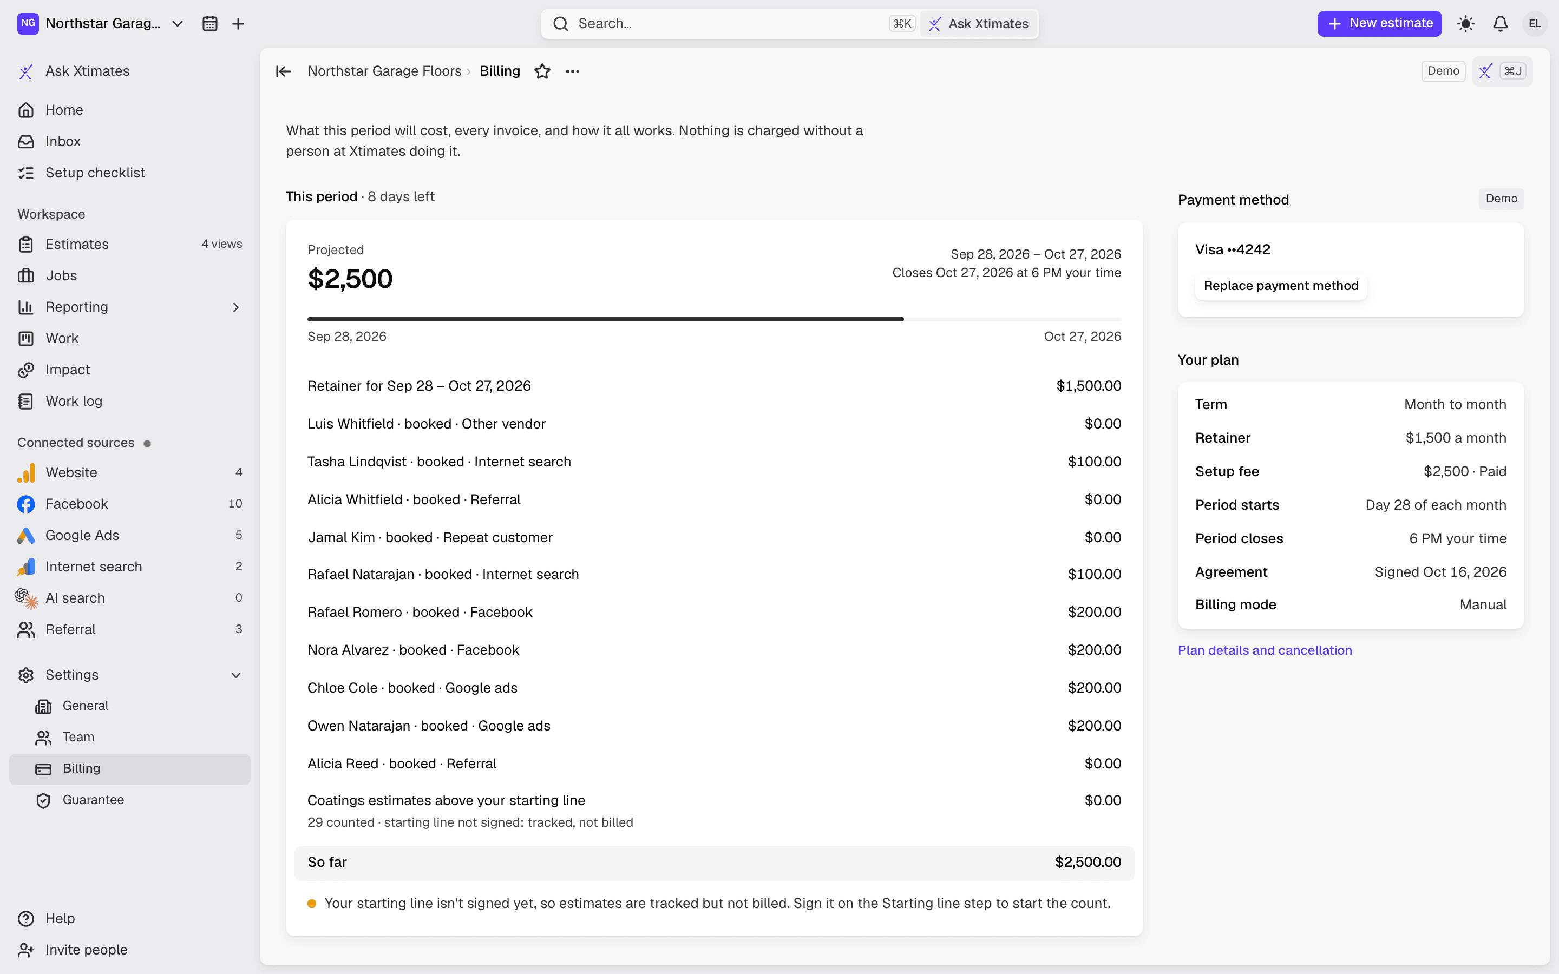Image resolution: width=1559 pixels, height=974 pixels.
Task: Open Inbox in the sidebar
Action: point(129,141)
